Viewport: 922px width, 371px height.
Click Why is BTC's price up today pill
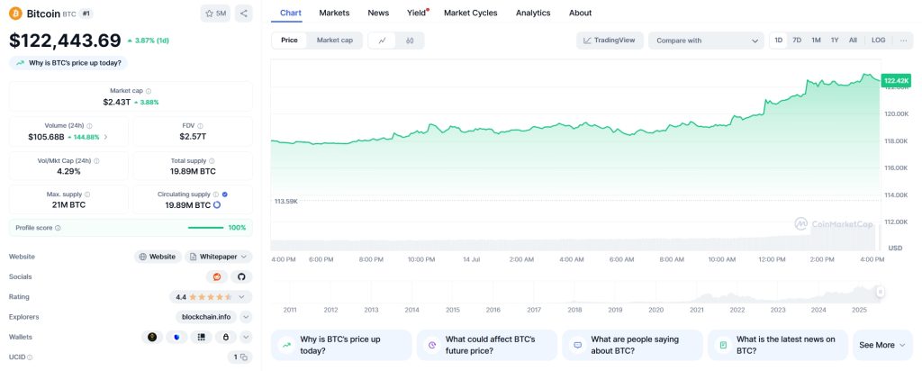pyautogui.click(x=68, y=63)
